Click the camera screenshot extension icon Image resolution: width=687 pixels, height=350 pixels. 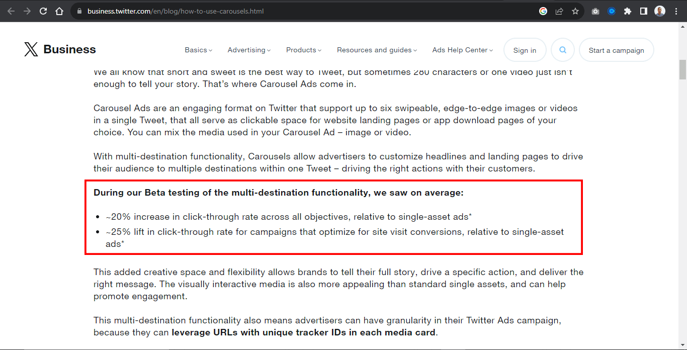(595, 11)
